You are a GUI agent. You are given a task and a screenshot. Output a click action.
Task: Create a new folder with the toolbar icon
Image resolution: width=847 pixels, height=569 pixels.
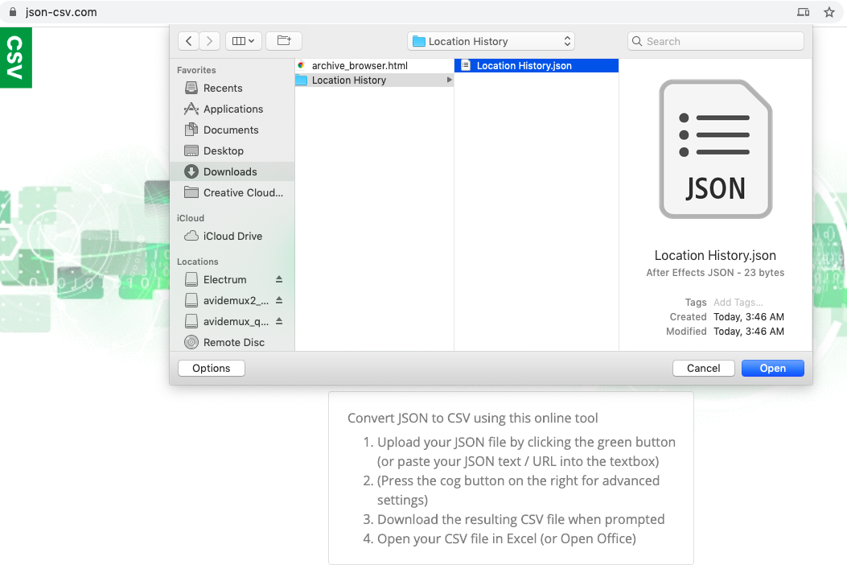[x=284, y=41]
